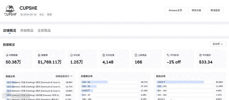Click the sales revenue bag icon
Image resolution: width=229 pixels, height=100 pixels.
(39, 55)
